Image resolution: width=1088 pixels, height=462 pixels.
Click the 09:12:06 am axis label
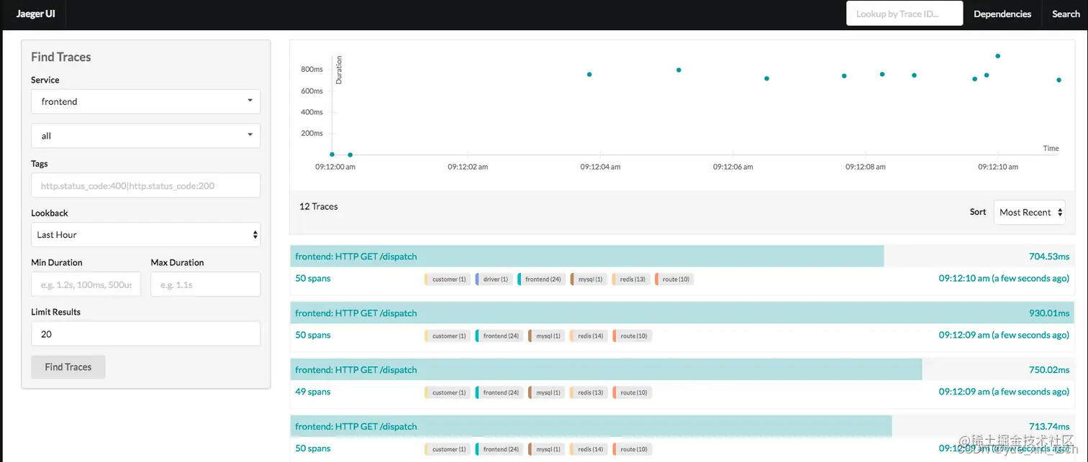pos(733,167)
